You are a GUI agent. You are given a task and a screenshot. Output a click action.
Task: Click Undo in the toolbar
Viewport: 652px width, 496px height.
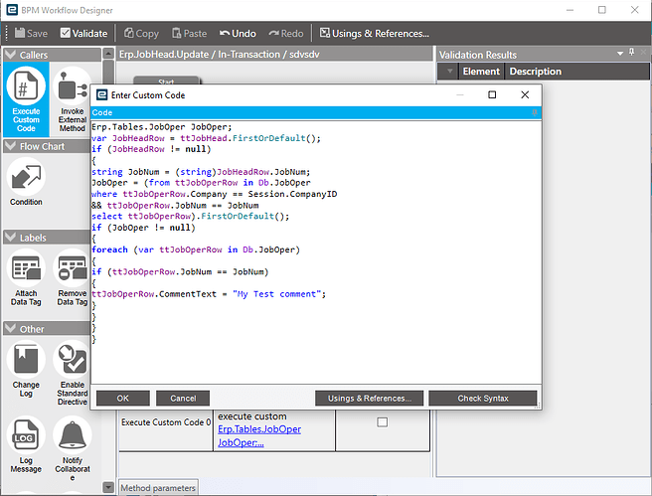coord(238,33)
